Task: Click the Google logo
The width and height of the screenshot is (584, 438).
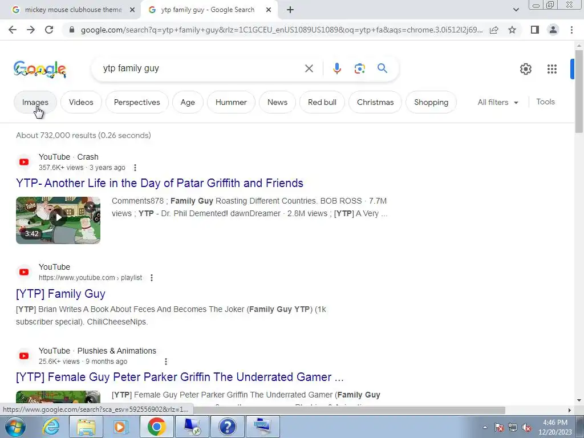Action: [x=40, y=69]
